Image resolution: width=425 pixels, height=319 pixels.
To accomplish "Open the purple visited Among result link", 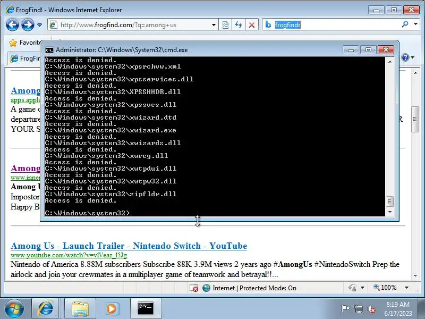I will pos(25,168).
